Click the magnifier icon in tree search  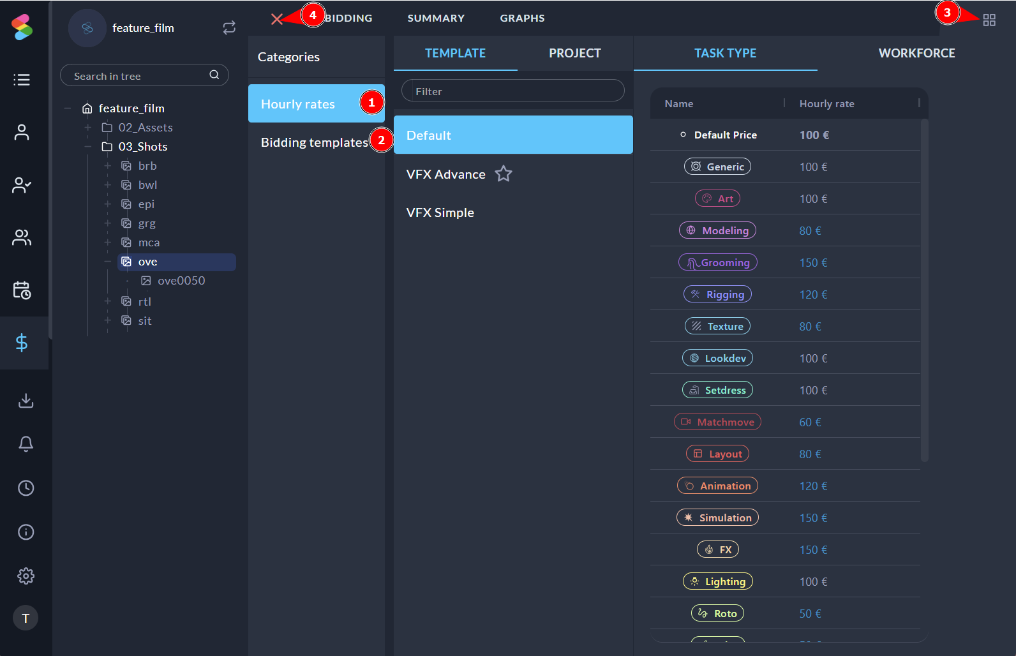(x=214, y=75)
